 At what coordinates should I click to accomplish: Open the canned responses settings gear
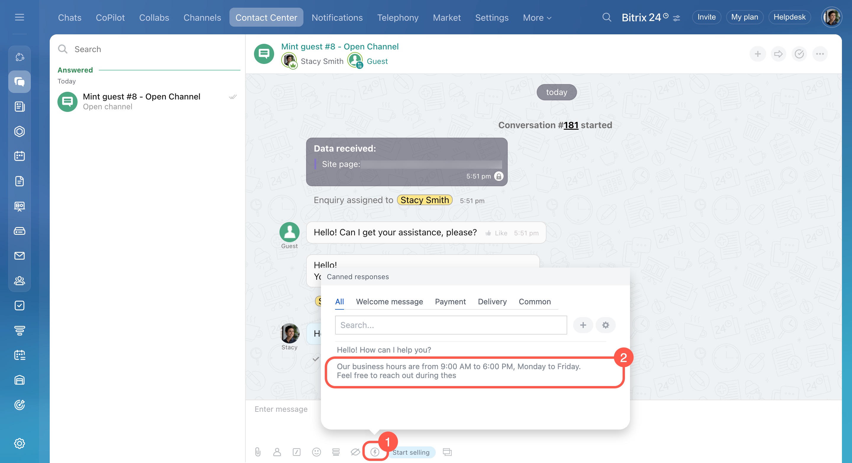pos(605,325)
